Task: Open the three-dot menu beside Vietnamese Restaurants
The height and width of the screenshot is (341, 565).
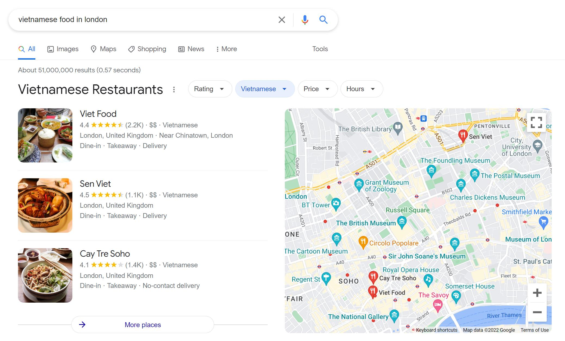Action: coord(174,89)
